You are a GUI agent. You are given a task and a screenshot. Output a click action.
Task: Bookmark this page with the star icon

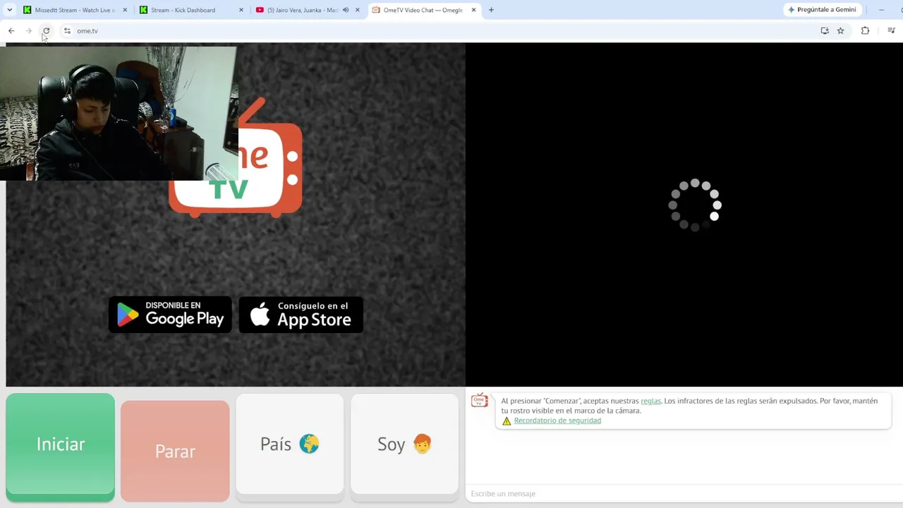(841, 31)
